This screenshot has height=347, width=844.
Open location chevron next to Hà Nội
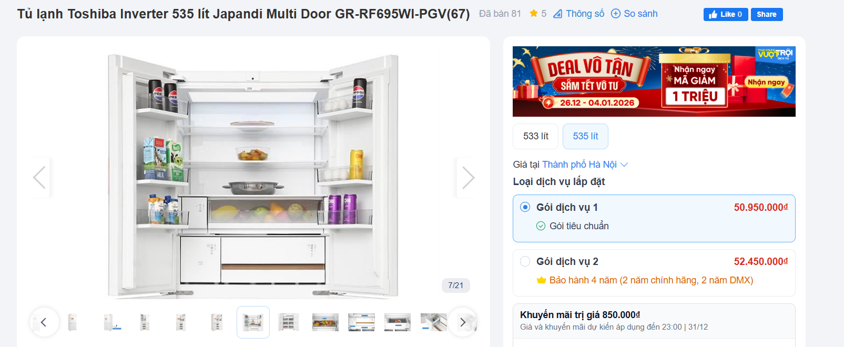(x=624, y=165)
